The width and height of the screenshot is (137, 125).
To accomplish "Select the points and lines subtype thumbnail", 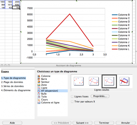I will click(x=94, y=81).
